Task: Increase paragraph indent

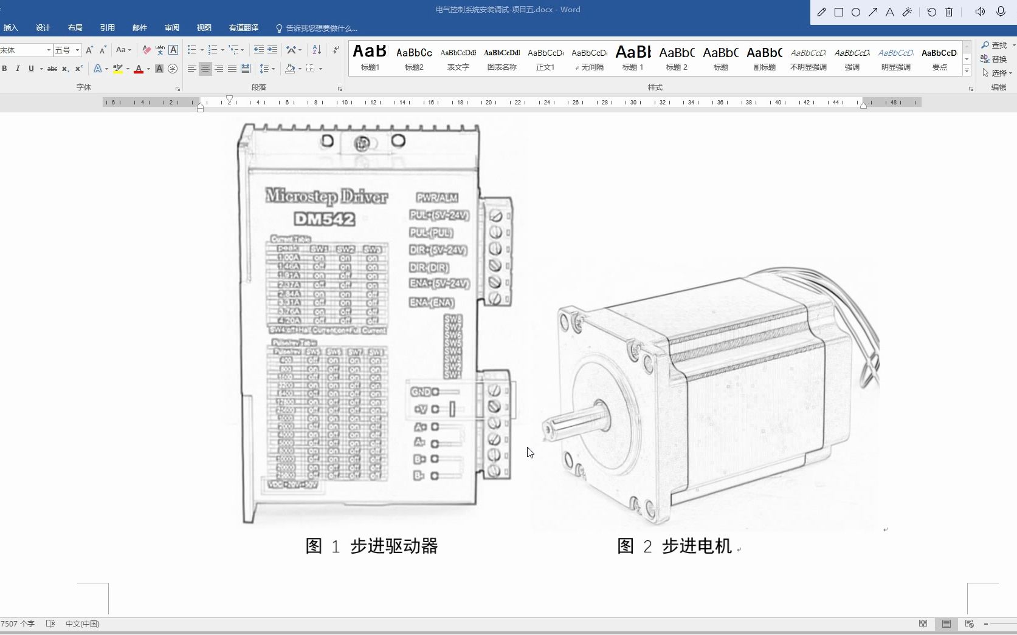Action: (x=272, y=50)
